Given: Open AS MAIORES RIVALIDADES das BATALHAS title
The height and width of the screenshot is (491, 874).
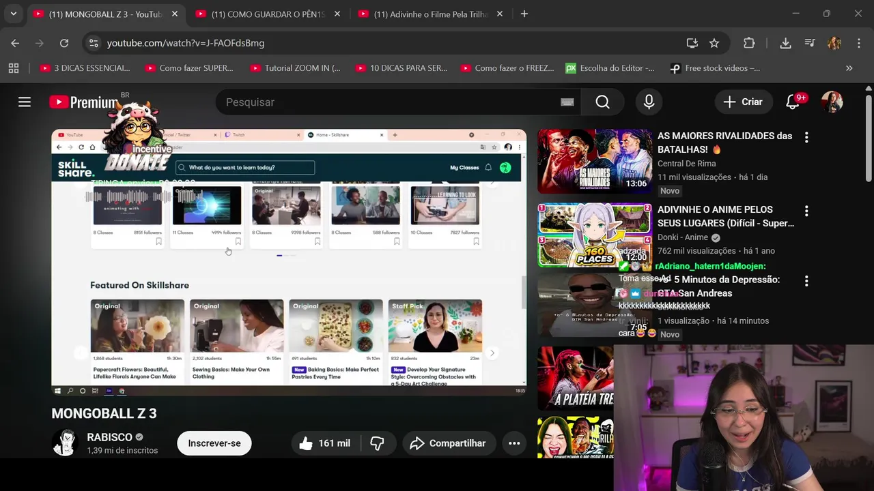Looking at the screenshot, I should (x=724, y=143).
